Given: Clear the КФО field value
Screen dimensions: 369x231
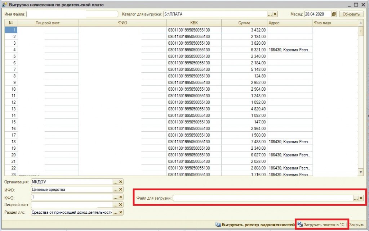Looking at the screenshot, I should tap(121, 197).
